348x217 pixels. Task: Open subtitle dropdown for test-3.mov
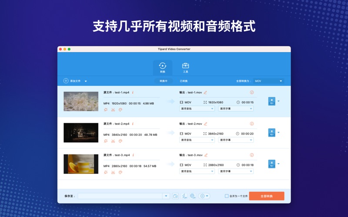coord(236,171)
